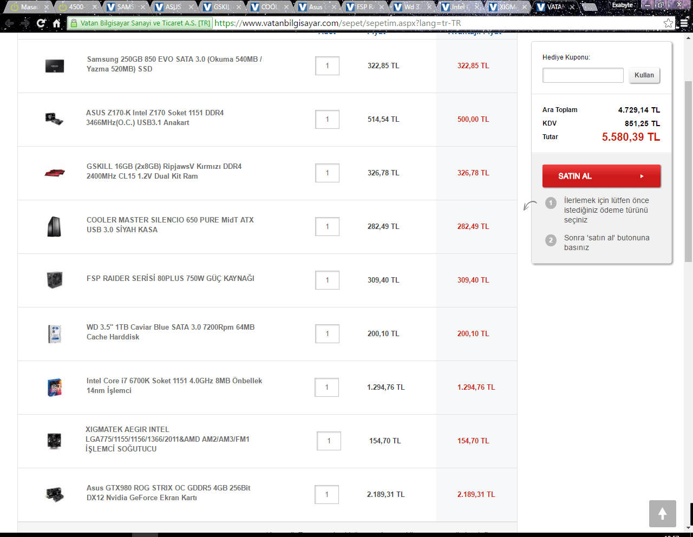This screenshot has width=693, height=537.
Task: Bookmark this page with the star icon
Action: (x=669, y=23)
